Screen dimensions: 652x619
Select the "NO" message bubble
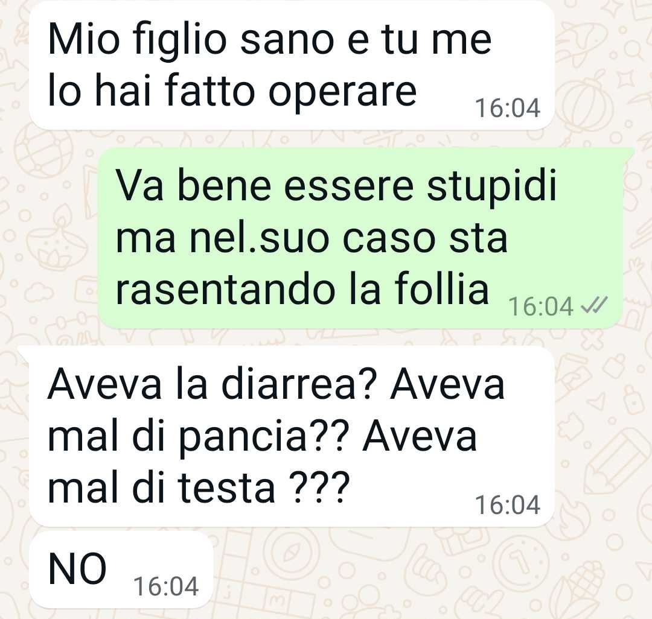coord(121,570)
